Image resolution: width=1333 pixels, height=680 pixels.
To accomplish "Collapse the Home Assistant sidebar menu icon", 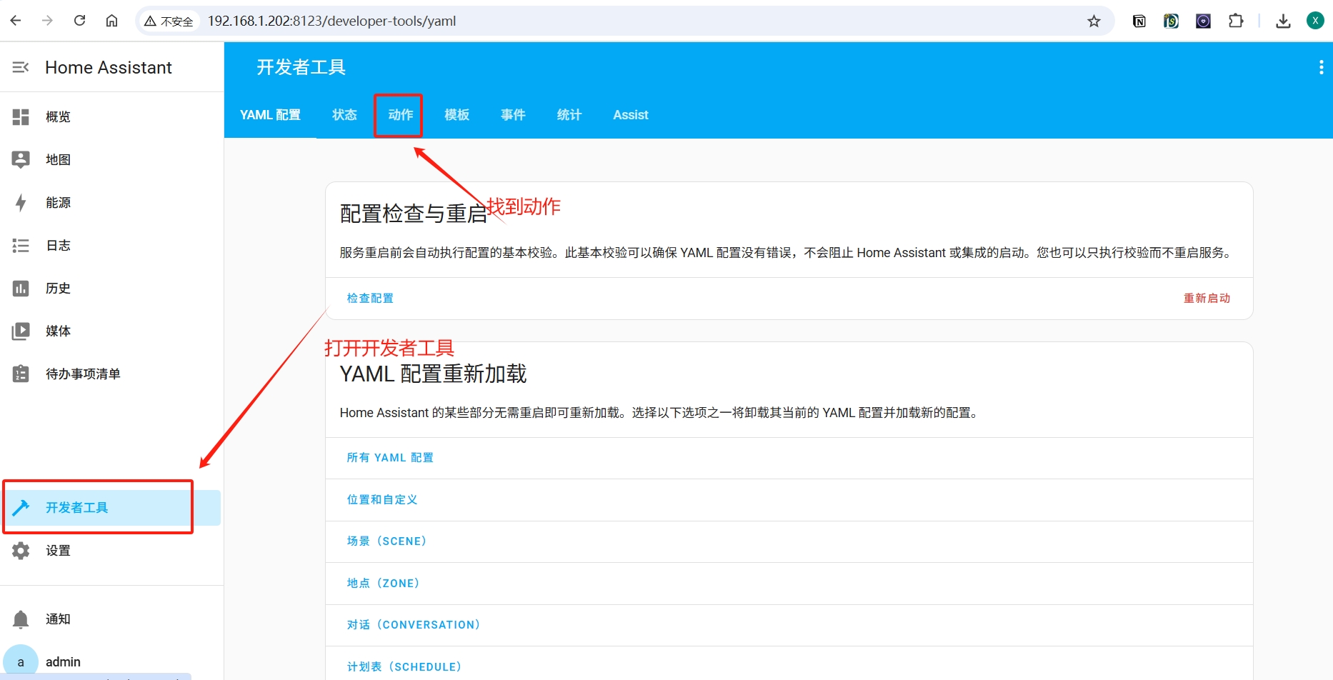I will pos(21,67).
